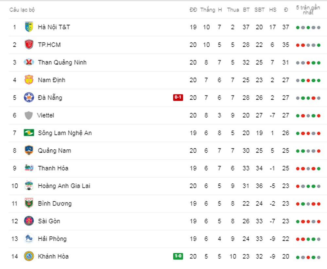Viewport: 327px width, 269px height.
Task: Open the Bình Dương team link
Action: pyautogui.click(x=54, y=204)
